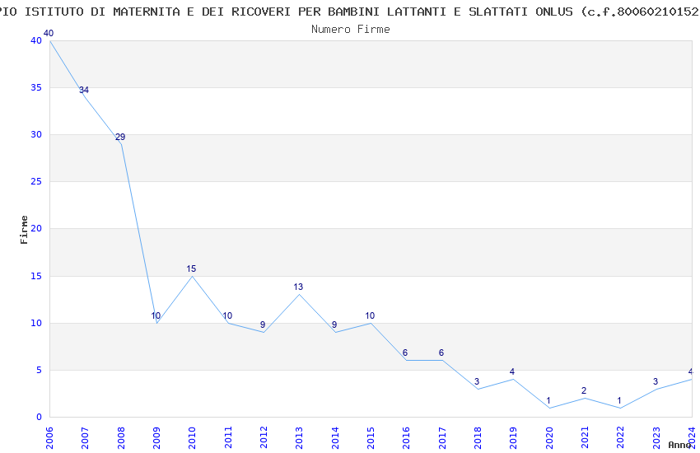Click the vertical 'Firme' axis title
The image size is (700, 453).
coord(24,230)
